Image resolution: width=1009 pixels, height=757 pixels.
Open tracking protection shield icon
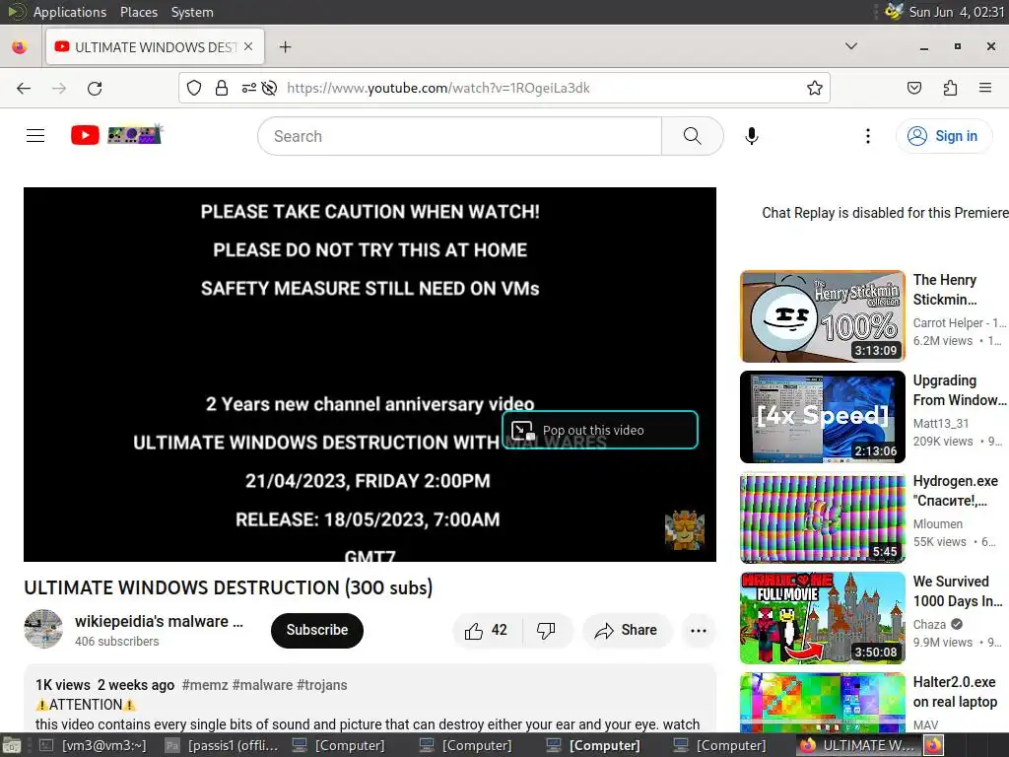tap(194, 88)
